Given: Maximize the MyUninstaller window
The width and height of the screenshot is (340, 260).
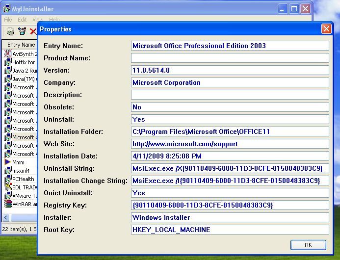Looking at the screenshot, I should coord(294,9).
